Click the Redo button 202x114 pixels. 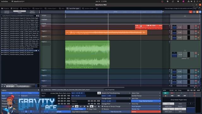pos(30,93)
